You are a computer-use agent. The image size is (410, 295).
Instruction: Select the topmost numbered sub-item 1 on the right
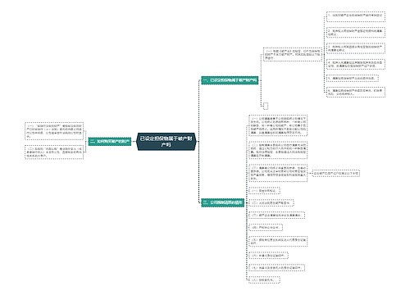click(x=356, y=16)
